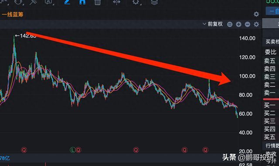This screenshot has height=166, width=279.
Task: Select the 买卖档 tab in right panel
Action: (272, 42)
